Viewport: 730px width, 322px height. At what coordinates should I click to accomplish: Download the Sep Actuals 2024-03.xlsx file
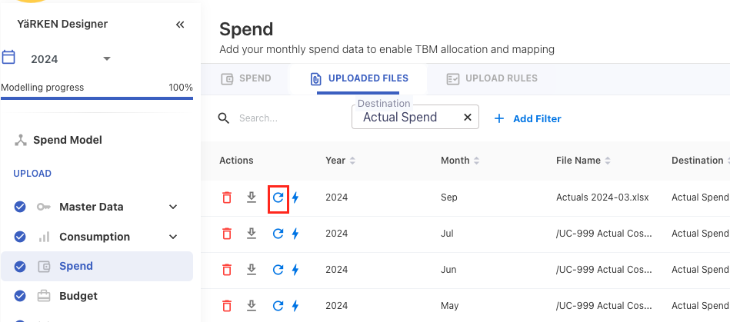251,198
